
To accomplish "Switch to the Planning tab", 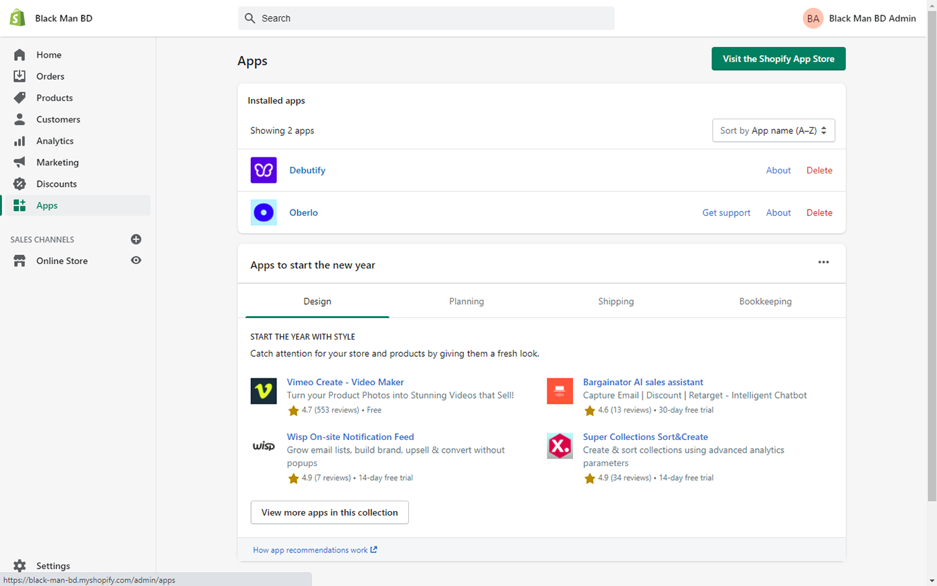I will pos(466,301).
